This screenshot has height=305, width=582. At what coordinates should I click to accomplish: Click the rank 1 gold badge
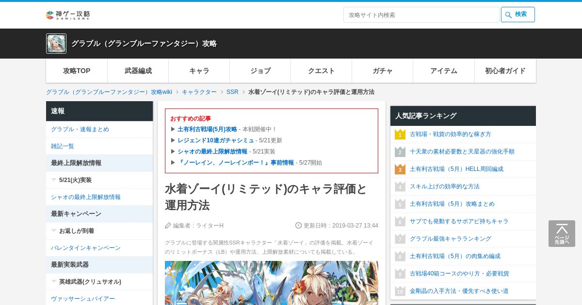coord(400,134)
